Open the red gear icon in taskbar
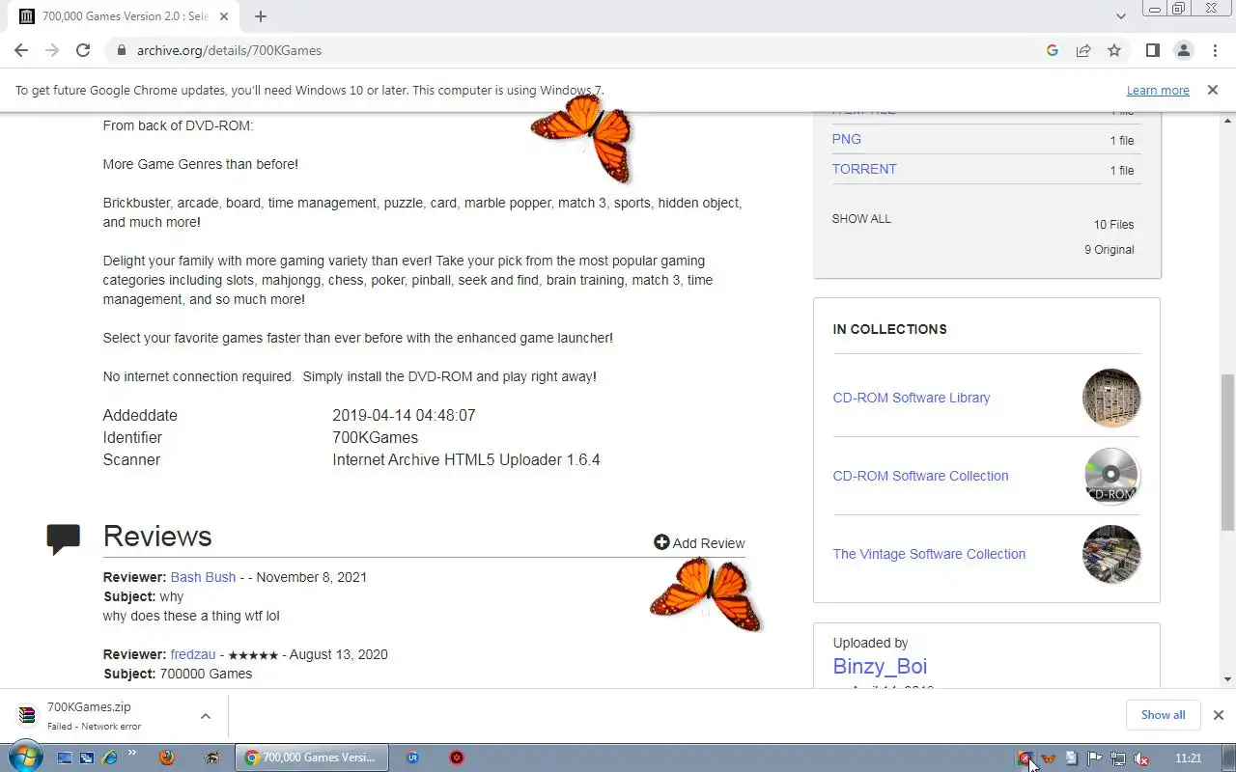 (457, 758)
